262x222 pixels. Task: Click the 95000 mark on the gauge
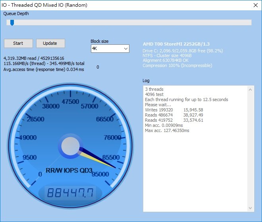coord(100,174)
